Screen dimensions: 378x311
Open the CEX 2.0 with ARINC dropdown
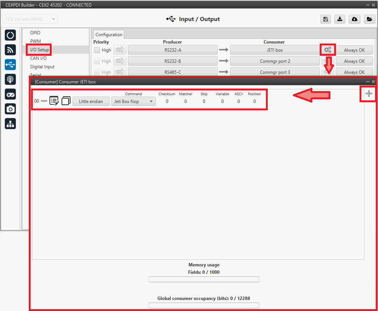click(30, 19)
